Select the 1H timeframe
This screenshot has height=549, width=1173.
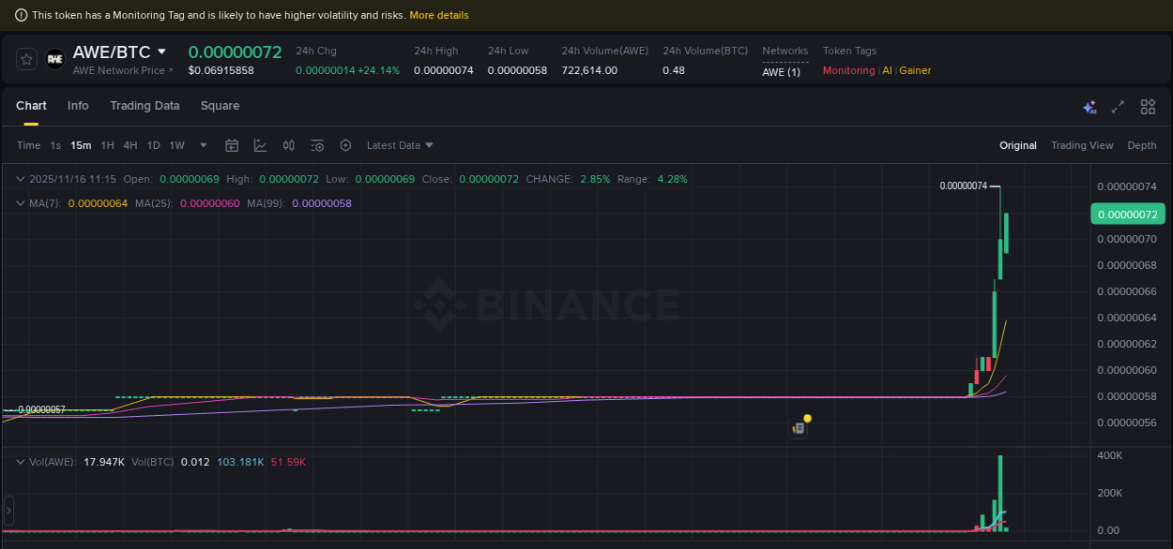[106, 145]
